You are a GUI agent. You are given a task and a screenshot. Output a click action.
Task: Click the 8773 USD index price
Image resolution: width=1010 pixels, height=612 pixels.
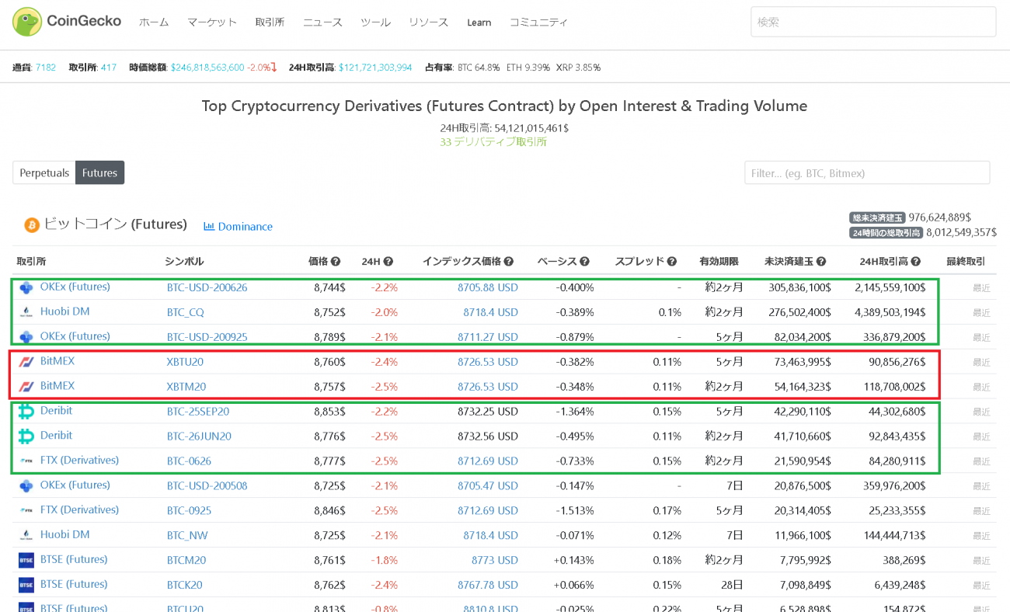tap(495, 560)
